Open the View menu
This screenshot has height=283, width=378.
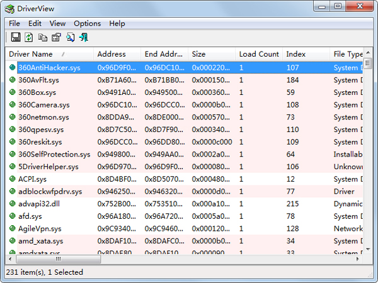tap(57, 23)
